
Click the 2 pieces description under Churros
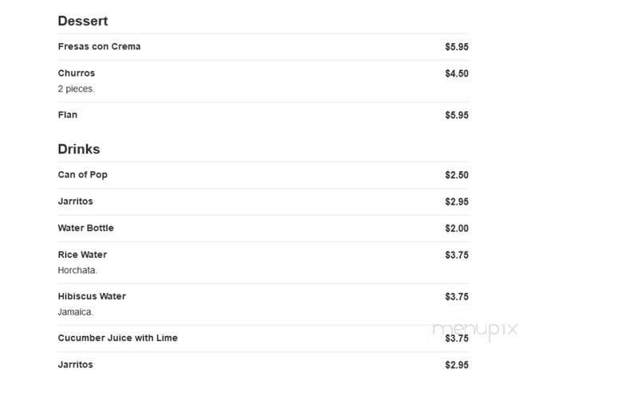(76, 89)
